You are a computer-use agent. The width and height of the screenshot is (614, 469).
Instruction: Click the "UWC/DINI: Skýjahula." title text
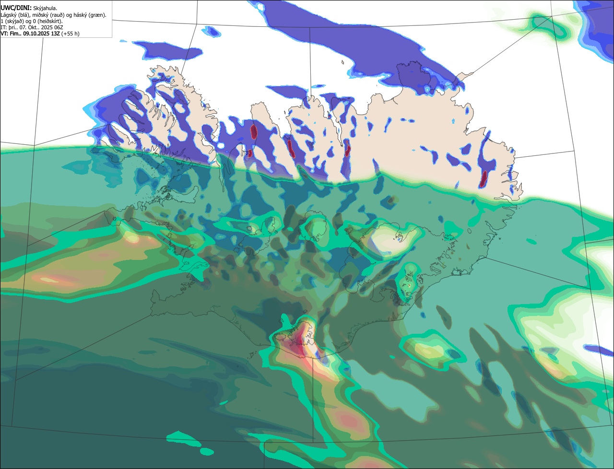(x=29, y=8)
